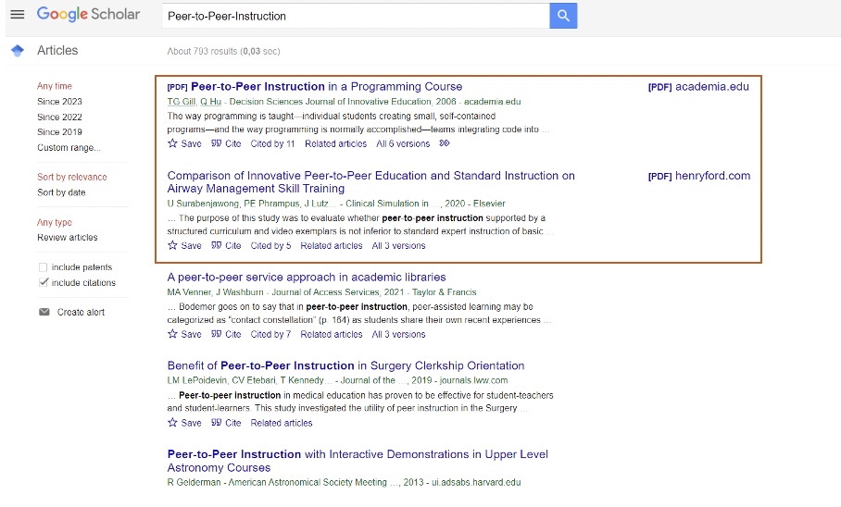Click Cited by 11 link

(272, 144)
